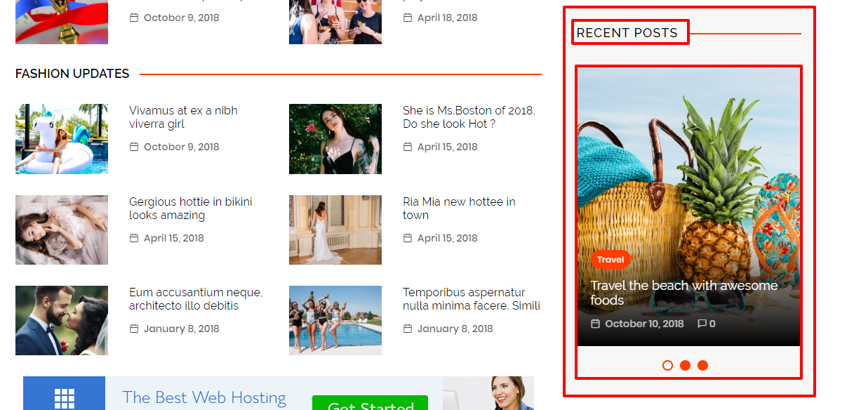
Task: Select the third carousel pagination dot
Action: [x=702, y=365]
